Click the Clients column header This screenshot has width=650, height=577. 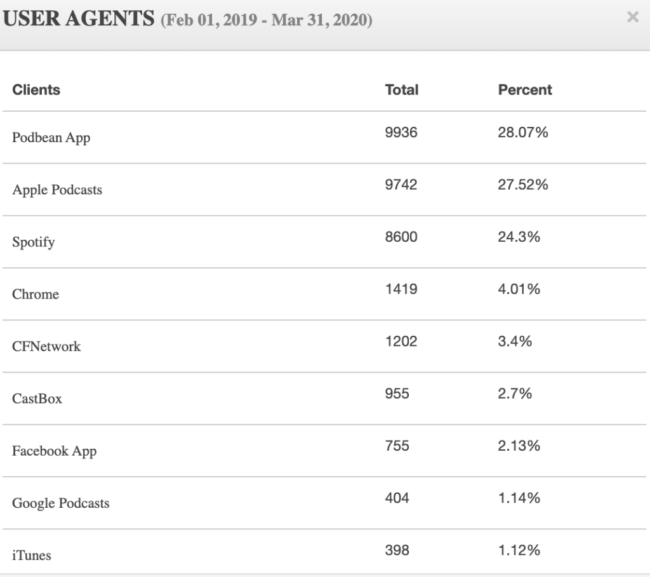(x=36, y=90)
